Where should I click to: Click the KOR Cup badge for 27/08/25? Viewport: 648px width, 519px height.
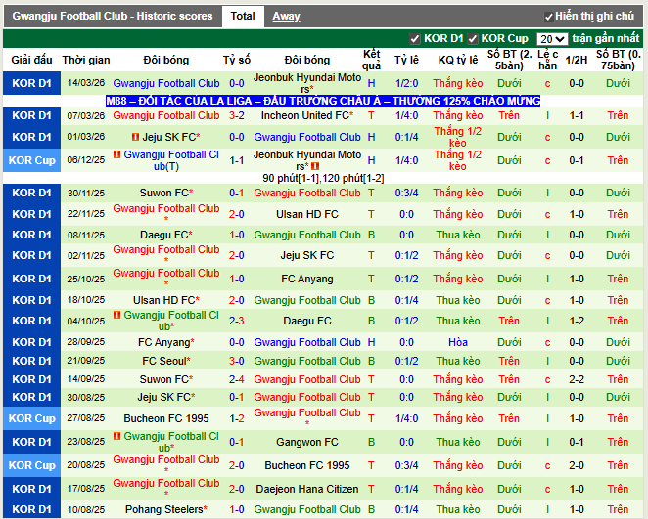pyautogui.click(x=31, y=418)
